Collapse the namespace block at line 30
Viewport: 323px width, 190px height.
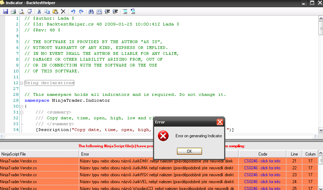(22, 107)
